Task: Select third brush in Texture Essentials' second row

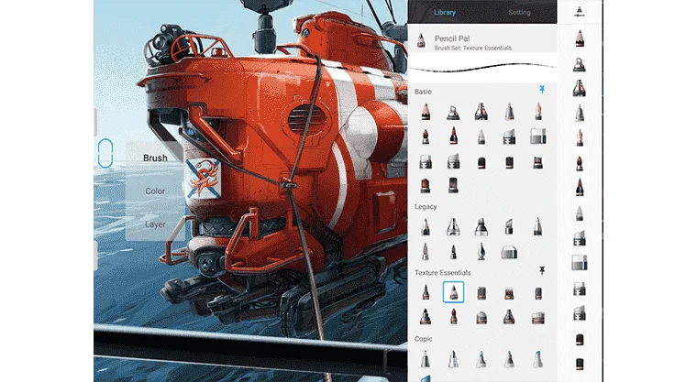Action: (481, 318)
